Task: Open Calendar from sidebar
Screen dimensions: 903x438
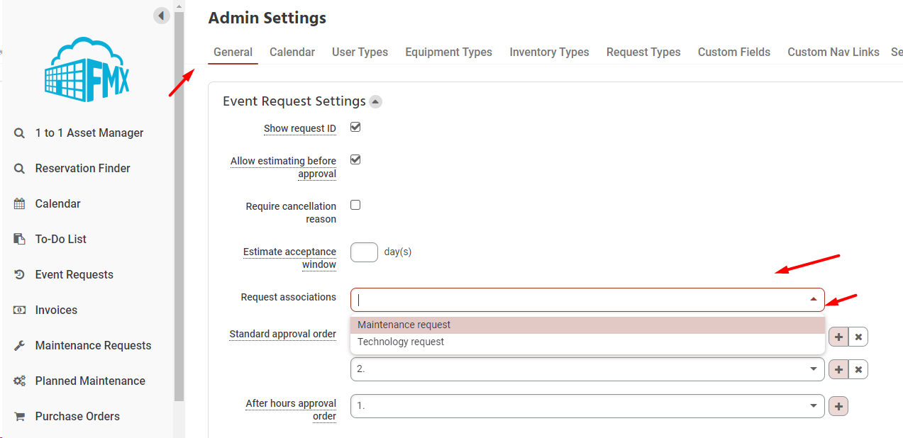Action: [x=58, y=203]
